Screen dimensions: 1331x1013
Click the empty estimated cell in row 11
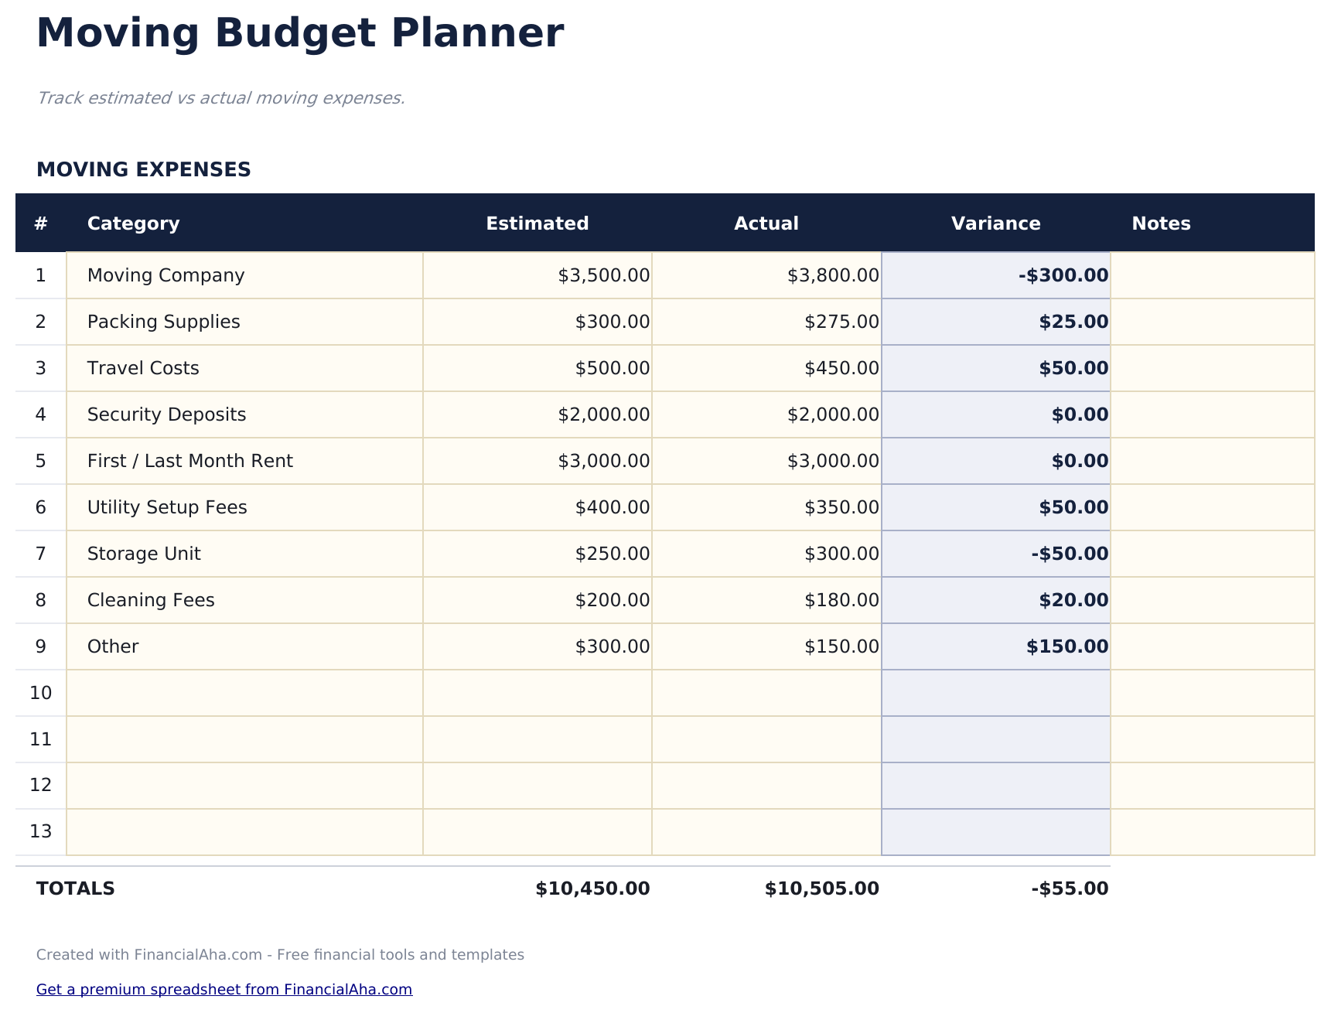coord(537,739)
